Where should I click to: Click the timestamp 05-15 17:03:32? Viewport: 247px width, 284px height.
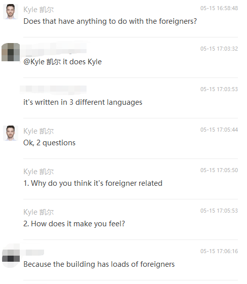[219, 49]
